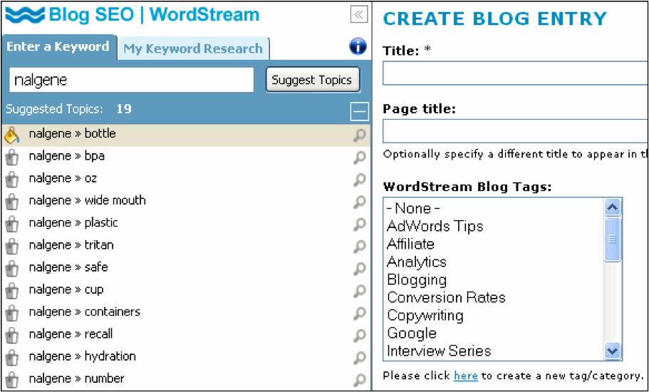Search magnifier for nalgene tritan row
Viewport: 649px width, 392px height.
[359, 247]
